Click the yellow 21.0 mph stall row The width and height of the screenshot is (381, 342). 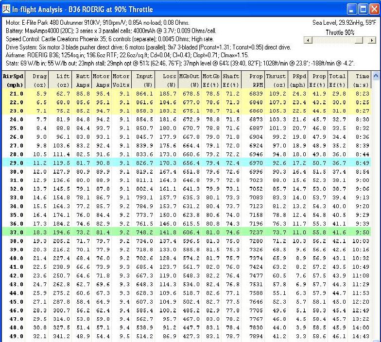tap(185, 93)
